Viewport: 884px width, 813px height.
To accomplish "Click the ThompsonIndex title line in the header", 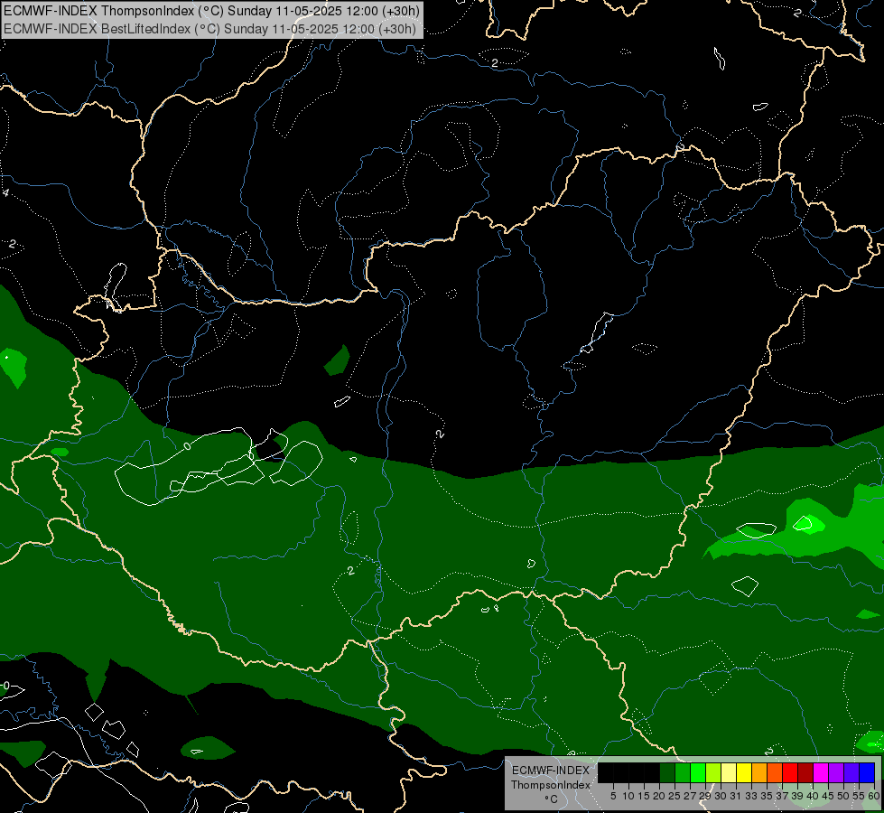I will 211,11.
